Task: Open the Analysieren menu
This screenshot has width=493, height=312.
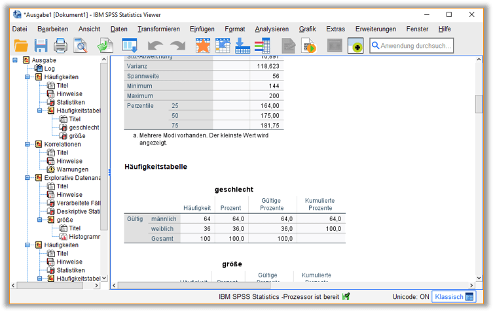Action: [x=272, y=29]
